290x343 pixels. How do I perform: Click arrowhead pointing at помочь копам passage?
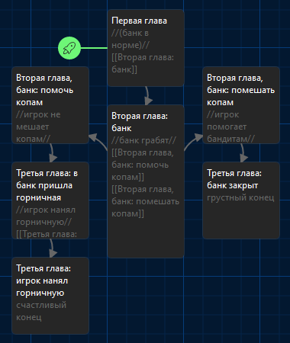(x=93, y=137)
